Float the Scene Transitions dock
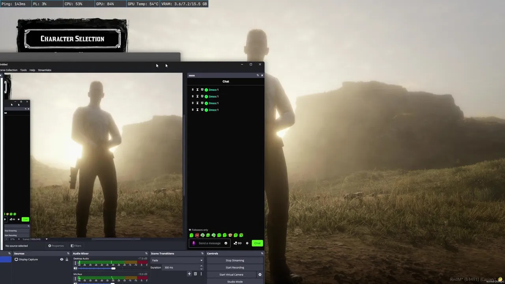The width and height of the screenshot is (505, 284). click(202, 254)
